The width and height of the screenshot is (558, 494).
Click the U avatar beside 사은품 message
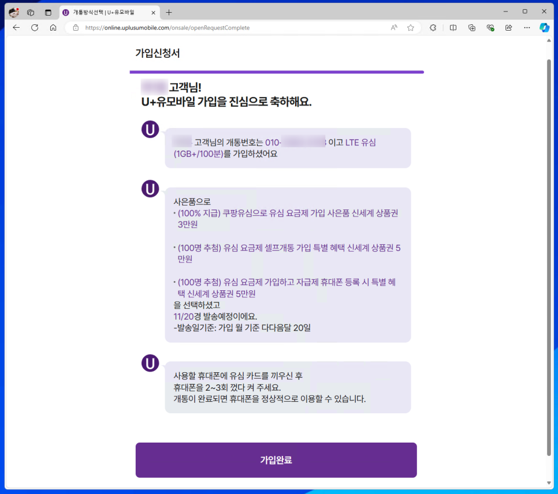coord(150,189)
